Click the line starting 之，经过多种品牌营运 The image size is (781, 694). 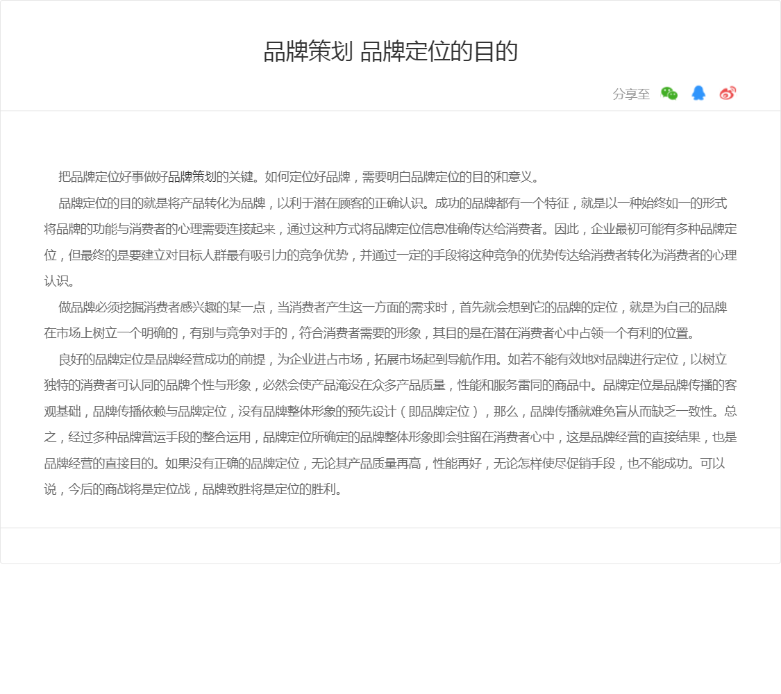pos(390,437)
